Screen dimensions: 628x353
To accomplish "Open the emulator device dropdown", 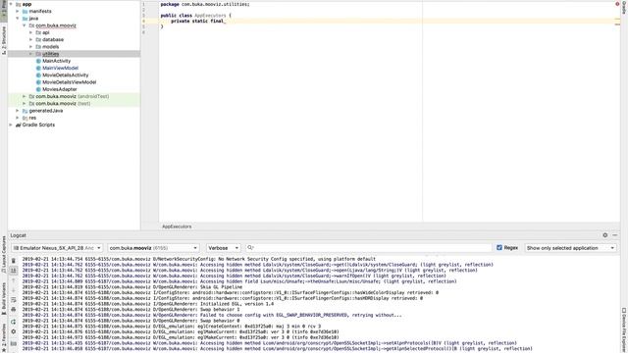I will 57,248.
